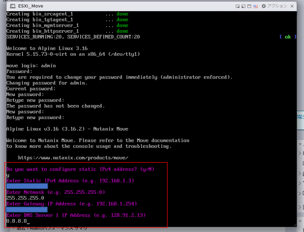304x232 pixels.
Task: Click the 'configure static IPv4 address' question
Action: [80, 169]
